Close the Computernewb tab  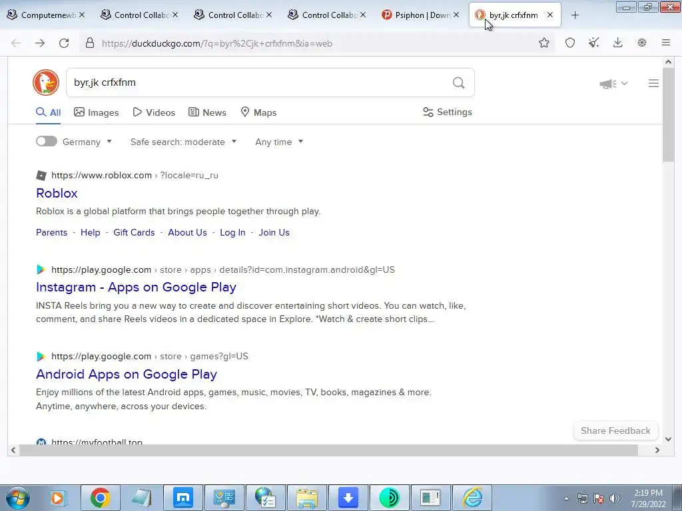click(82, 15)
